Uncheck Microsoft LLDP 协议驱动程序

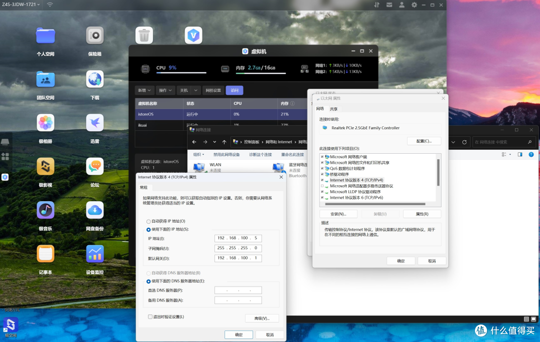322,192
